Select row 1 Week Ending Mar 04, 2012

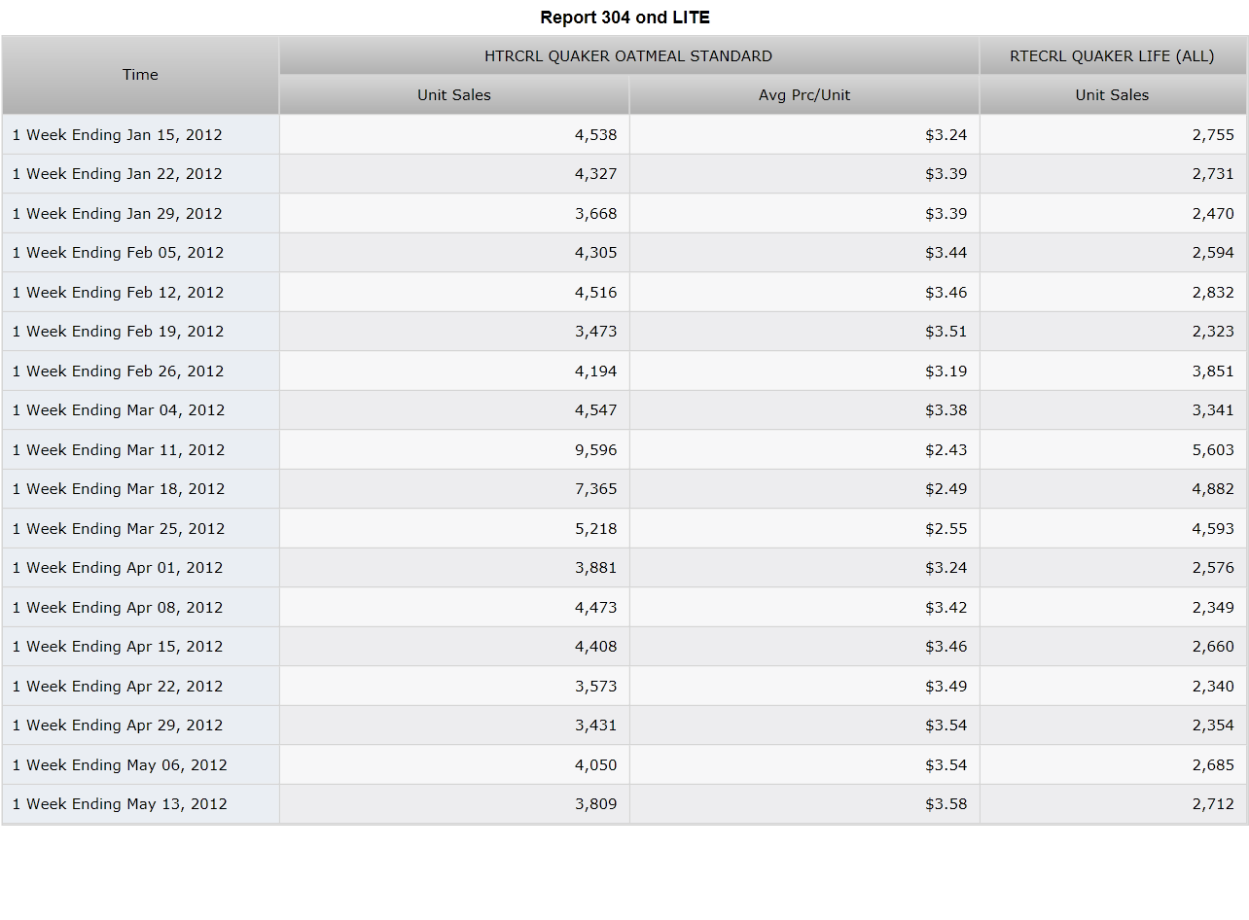point(624,410)
